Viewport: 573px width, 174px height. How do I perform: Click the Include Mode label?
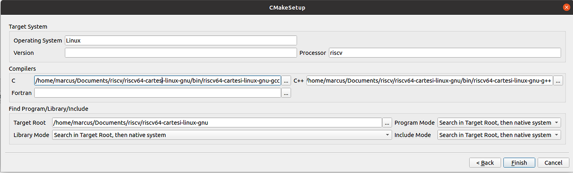(x=413, y=135)
